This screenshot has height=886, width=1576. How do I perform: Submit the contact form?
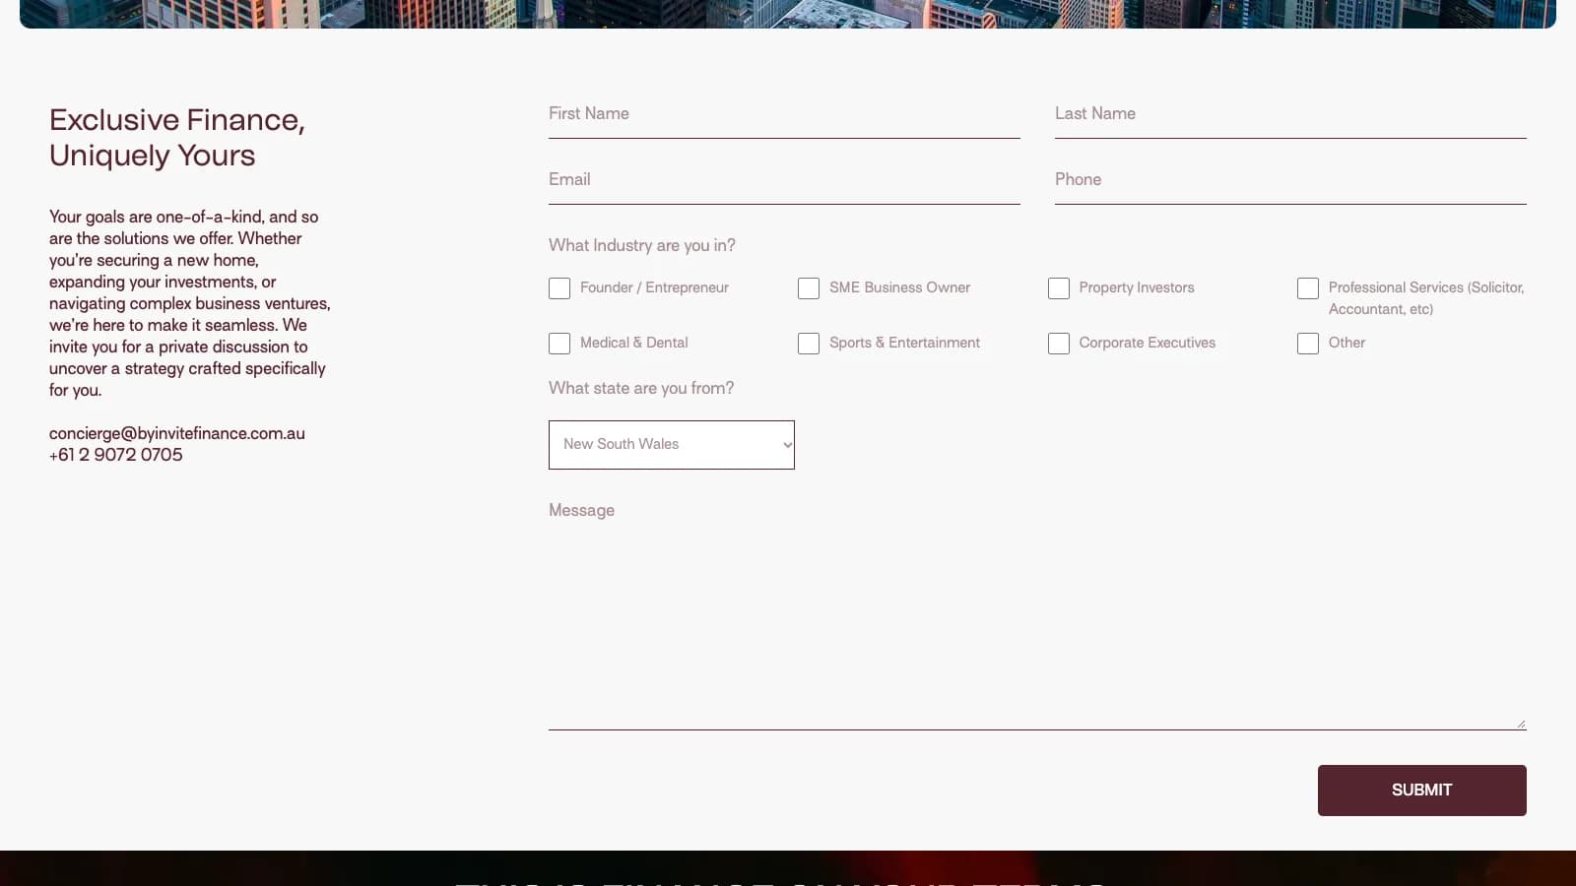1422,791
